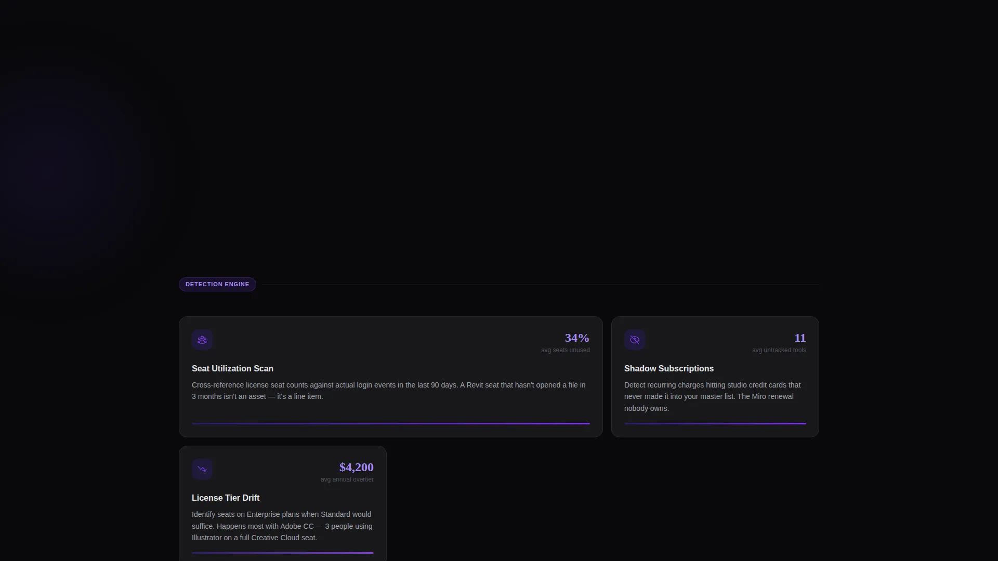Click the 11 untracked tools stat
The image size is (998, 561).
pos(800,338)
